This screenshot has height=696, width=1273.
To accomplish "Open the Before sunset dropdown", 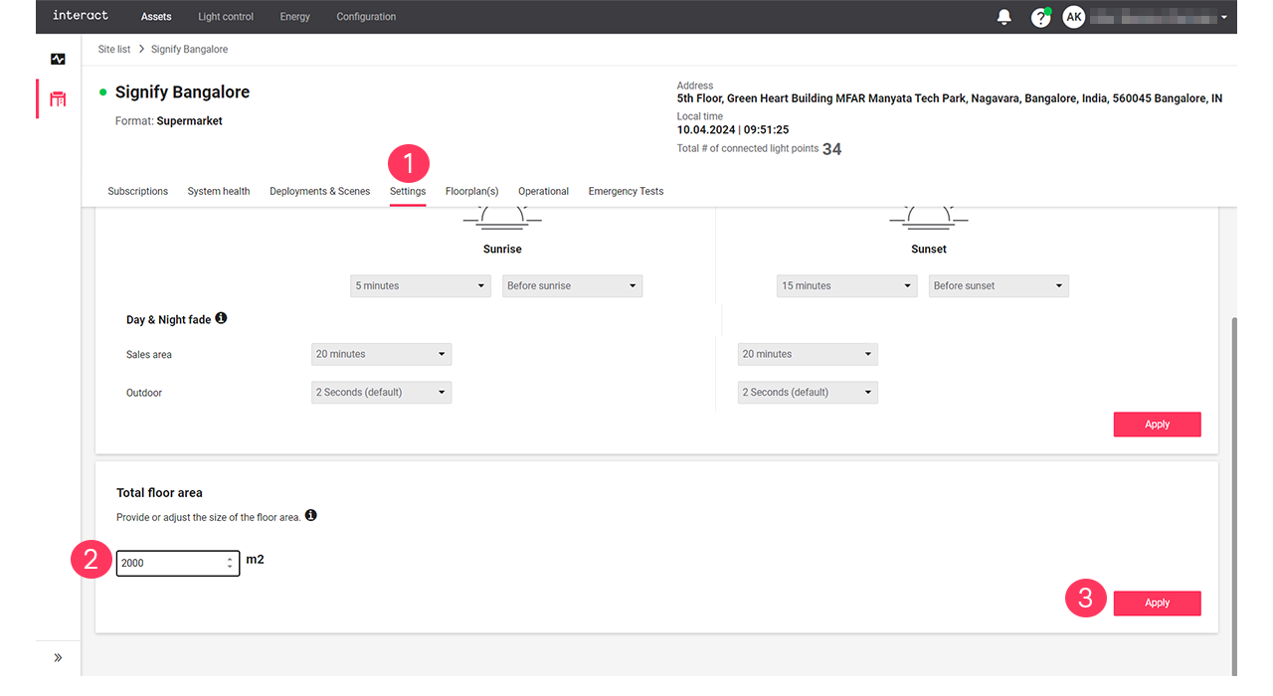I will coord(999,286).
